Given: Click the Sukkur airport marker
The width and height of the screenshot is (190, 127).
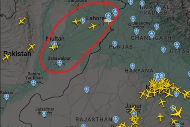Looking at the screenshot, I should pyautogui.click(x=7, y=97).
